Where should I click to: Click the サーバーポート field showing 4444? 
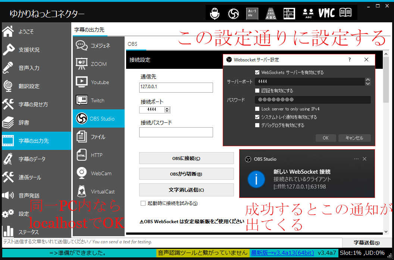tap(310, 81)
